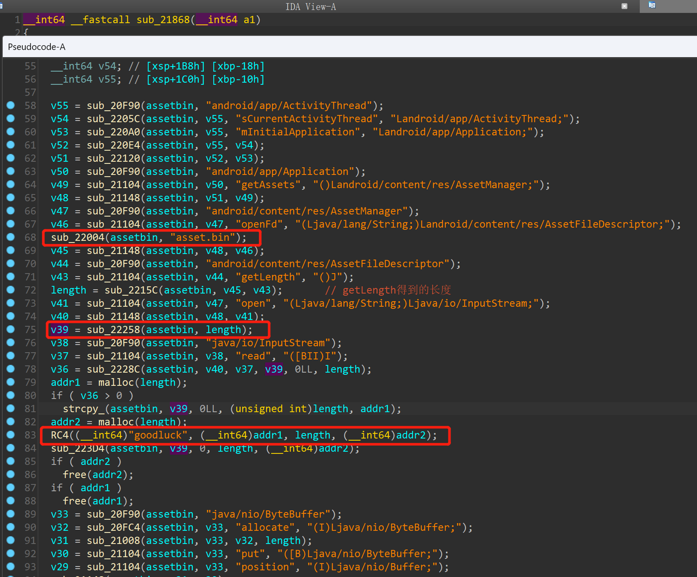Image resolution: width=697 pixels, height=577 pixels.
Task: Click sub_21868 in the function header
Action: (163, 20)
